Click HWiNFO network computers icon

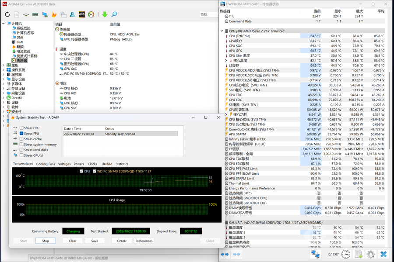(x=315, y=254)
